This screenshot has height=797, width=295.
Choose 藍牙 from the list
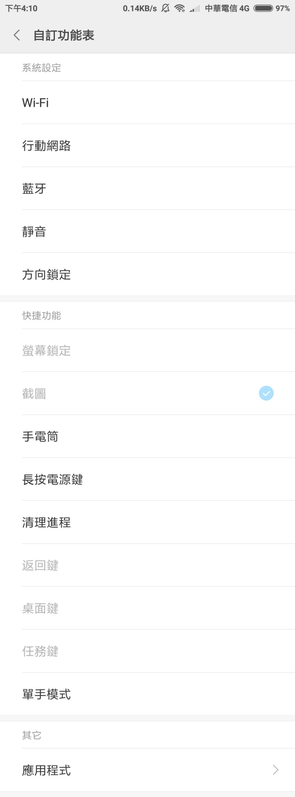(x=147, y=188)
